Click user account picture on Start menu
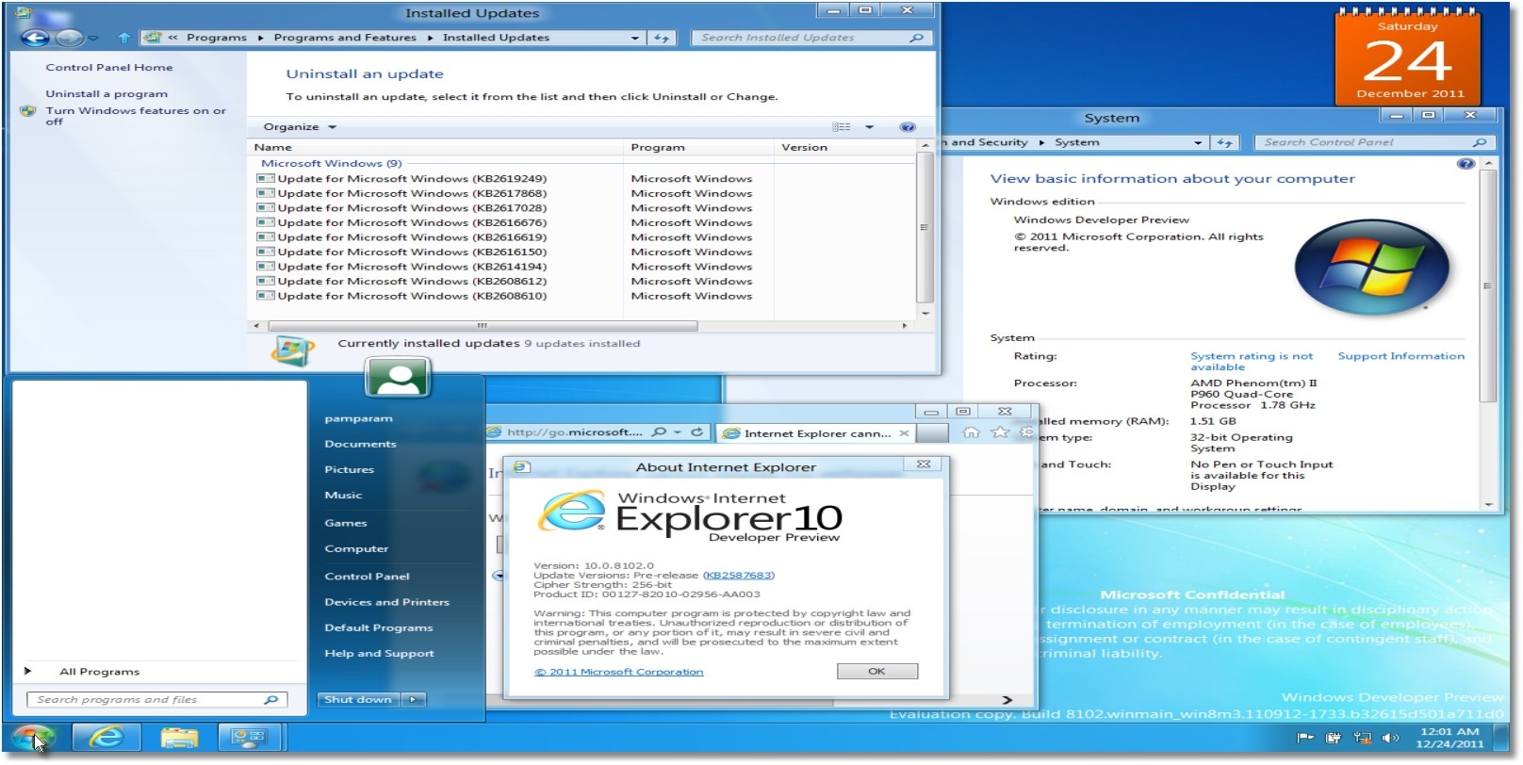The width and height of the screenshot is (1523, 765). coord(399,378)
